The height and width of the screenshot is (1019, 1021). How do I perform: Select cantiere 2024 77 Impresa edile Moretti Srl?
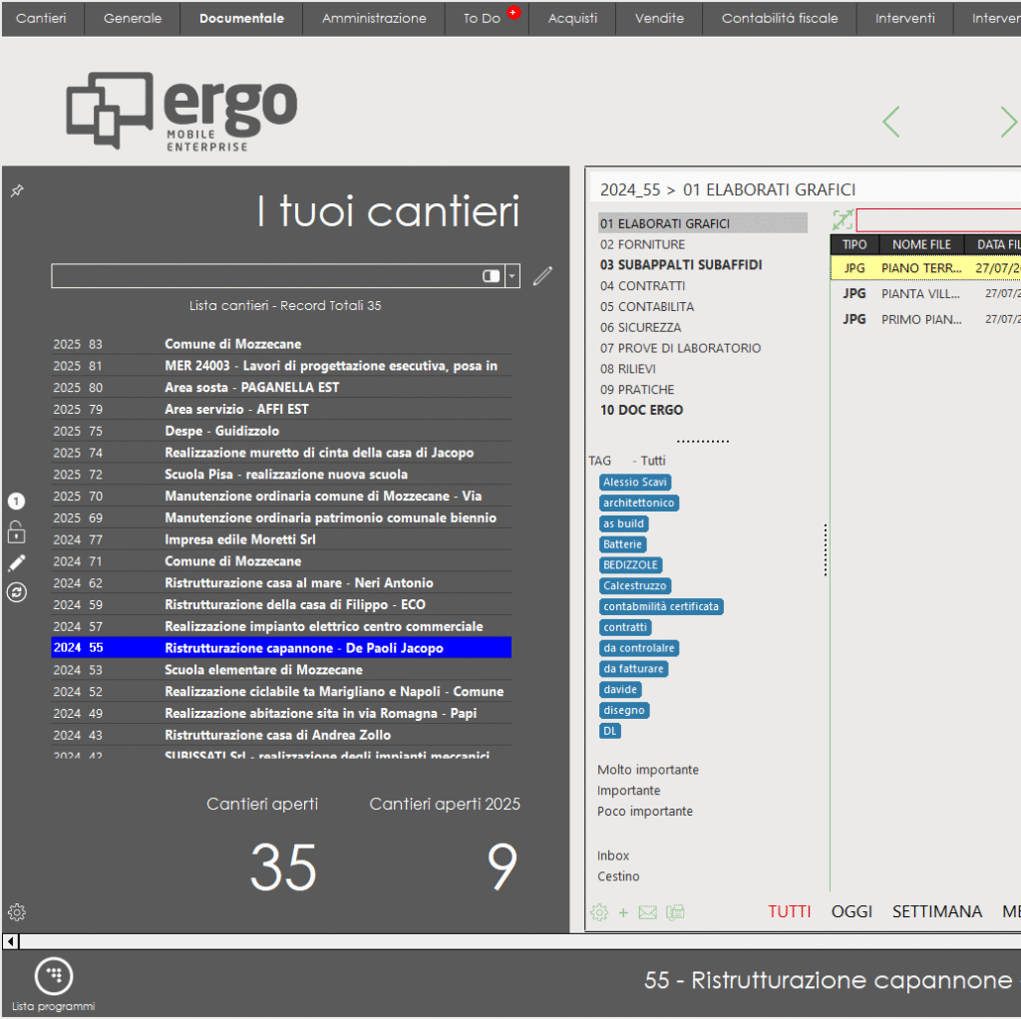[281, 539]
